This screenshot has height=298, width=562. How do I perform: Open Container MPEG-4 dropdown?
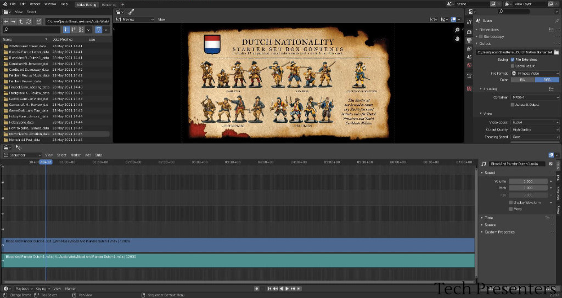[x=535, y=97]
